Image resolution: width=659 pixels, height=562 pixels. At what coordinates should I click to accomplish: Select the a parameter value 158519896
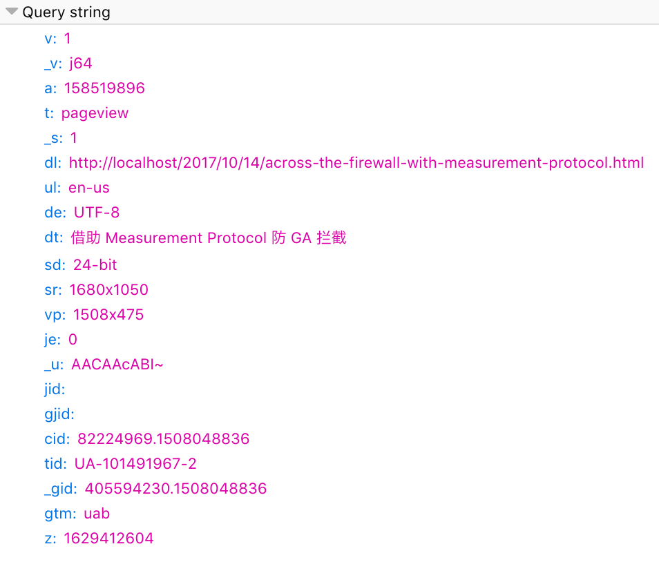104,88
